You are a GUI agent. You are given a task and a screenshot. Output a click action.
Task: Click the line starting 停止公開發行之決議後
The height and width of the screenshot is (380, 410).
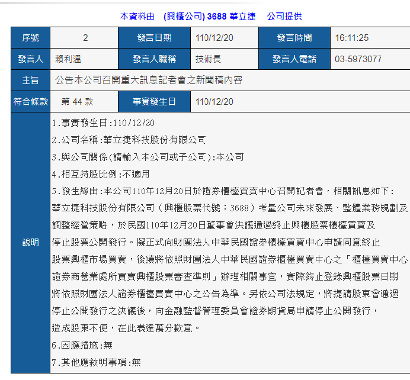coord(215,311)
